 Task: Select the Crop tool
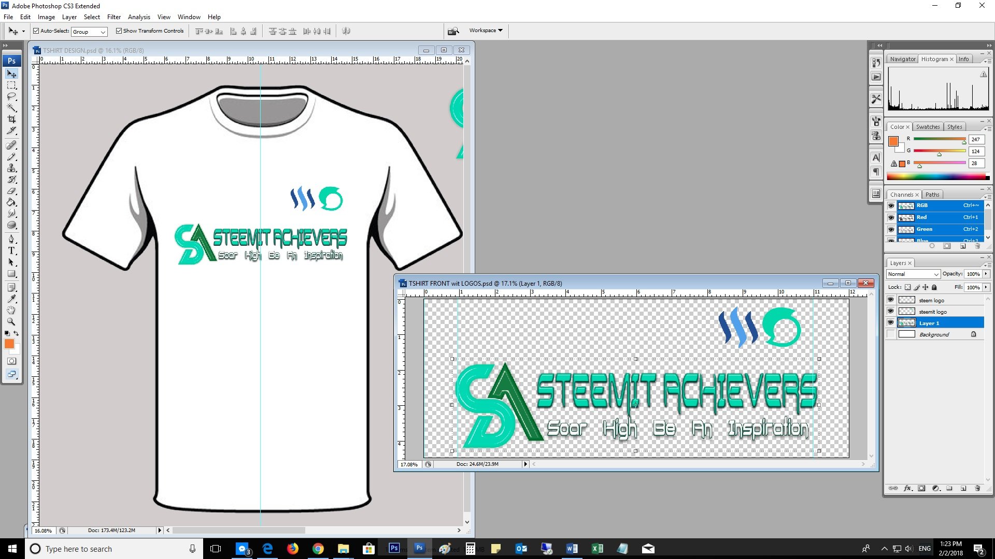(x=11, y=120)
